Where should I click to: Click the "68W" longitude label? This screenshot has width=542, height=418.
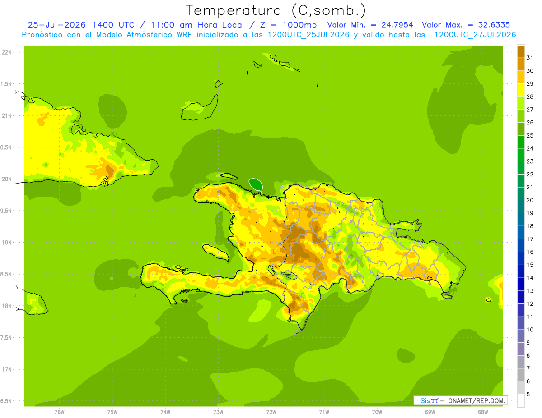pos(483,412)
